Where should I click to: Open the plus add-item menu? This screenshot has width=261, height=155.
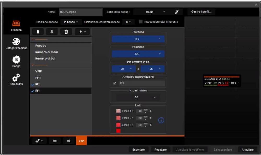point(82,32)
